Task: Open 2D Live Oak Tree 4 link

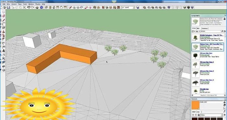Action: (x=207, y=62)
